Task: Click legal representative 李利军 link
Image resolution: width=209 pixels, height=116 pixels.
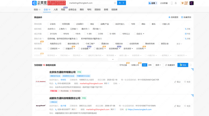Action: (63, 80)
